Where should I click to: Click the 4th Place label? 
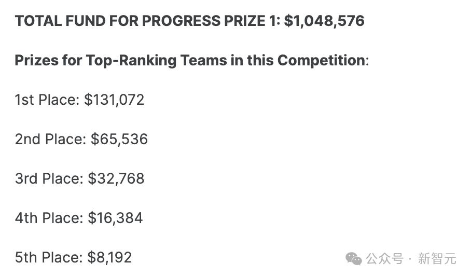point(49,218)
